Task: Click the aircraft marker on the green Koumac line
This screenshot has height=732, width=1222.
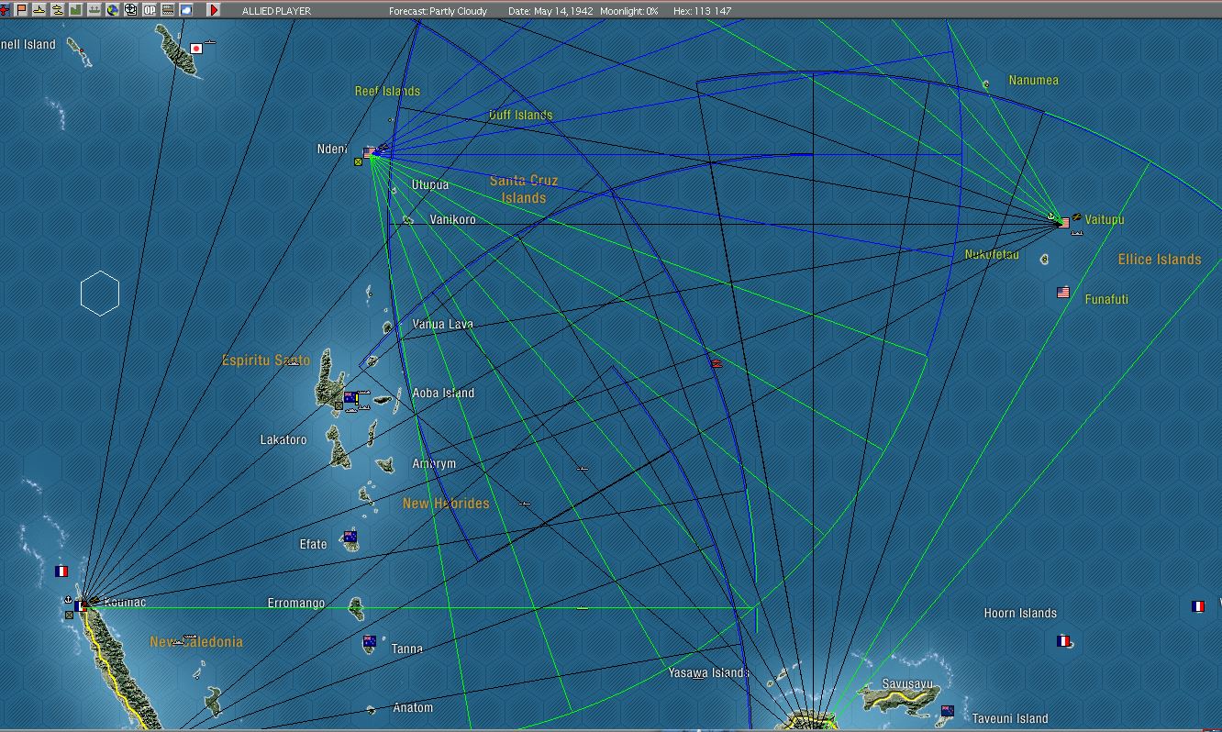Action: click(x=582, y=607)
